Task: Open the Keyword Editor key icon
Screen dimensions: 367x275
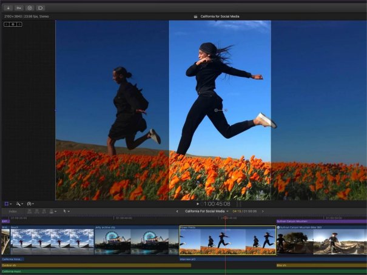Action: pos(19,8)
